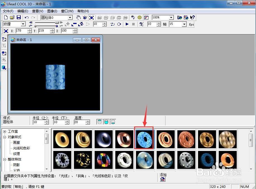Image resolution: width=256 pixels, height=189 pixels.
Task: Click the ping-pong mode circular arrow icon
Action: (x=119, y=24)
